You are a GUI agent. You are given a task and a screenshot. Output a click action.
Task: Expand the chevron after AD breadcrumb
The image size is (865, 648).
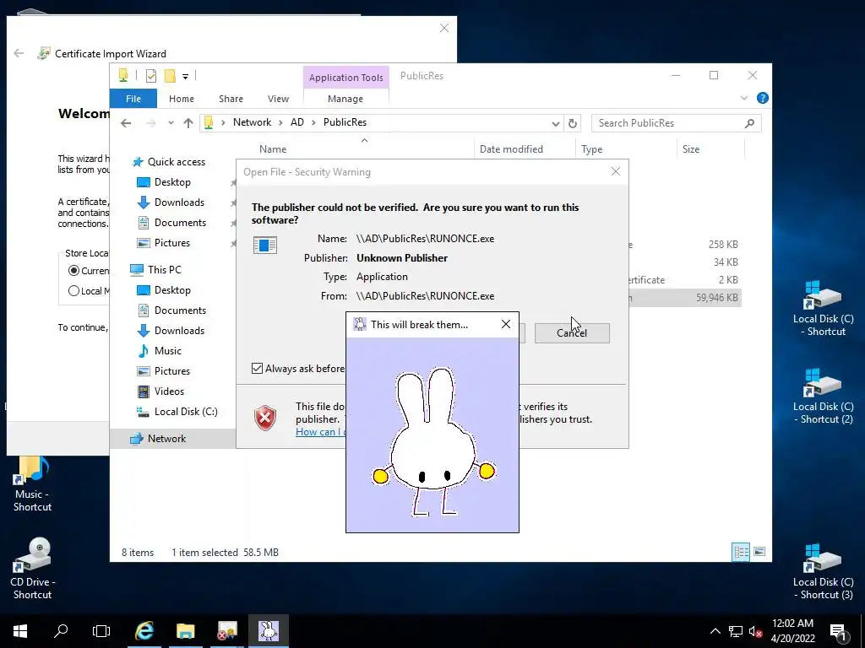pos(313,122)
